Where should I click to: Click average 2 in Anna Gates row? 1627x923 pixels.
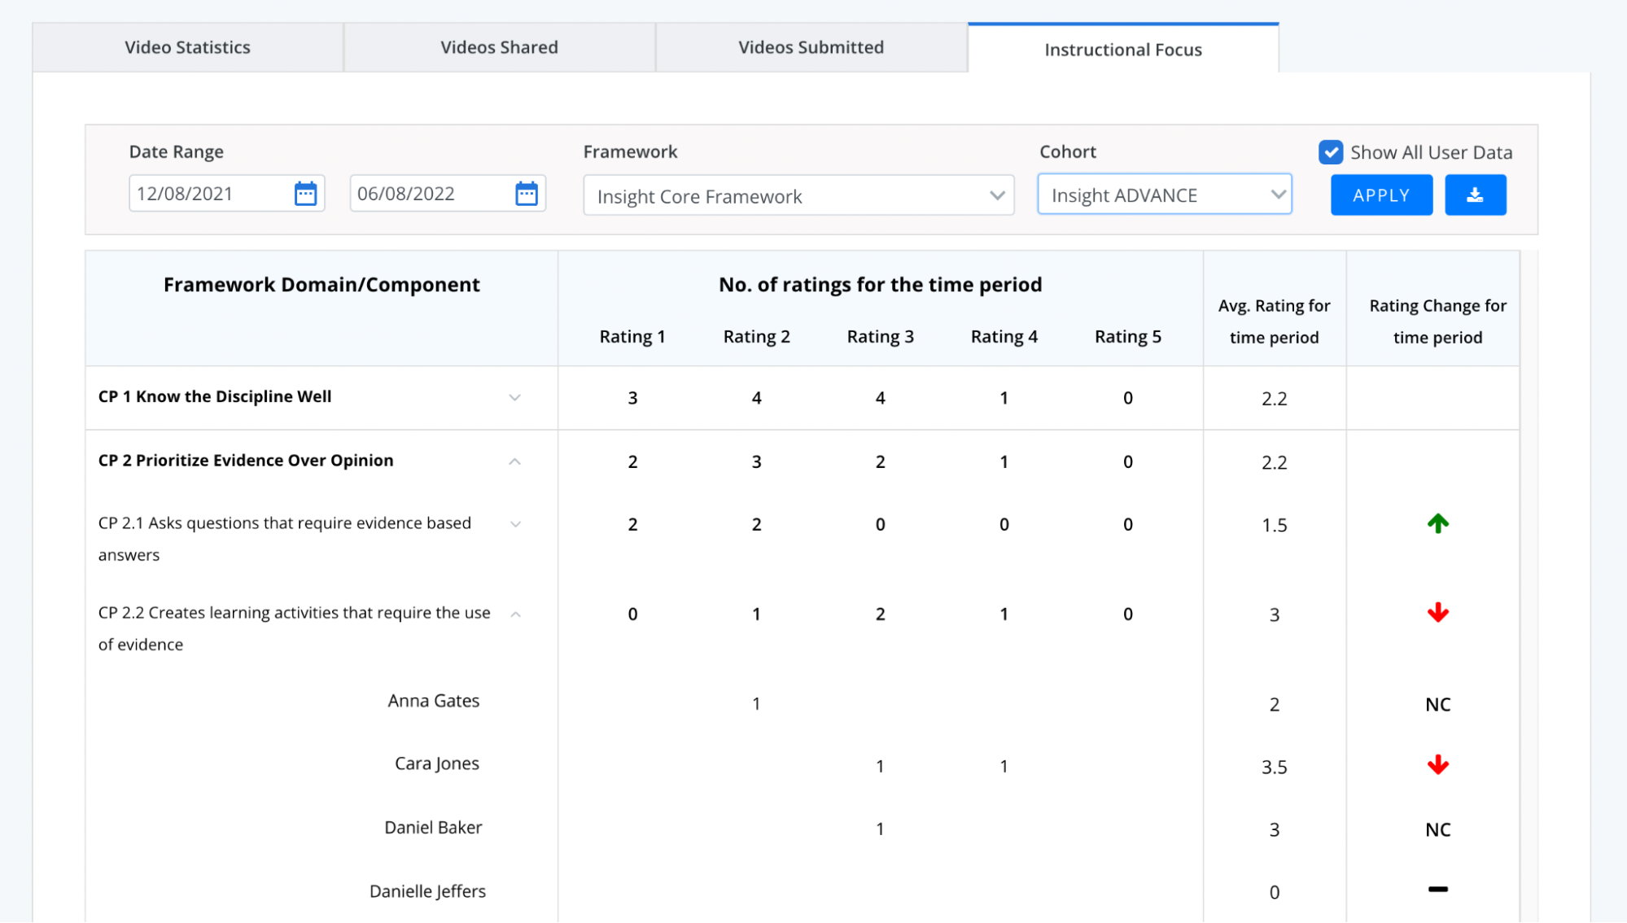1274,704
